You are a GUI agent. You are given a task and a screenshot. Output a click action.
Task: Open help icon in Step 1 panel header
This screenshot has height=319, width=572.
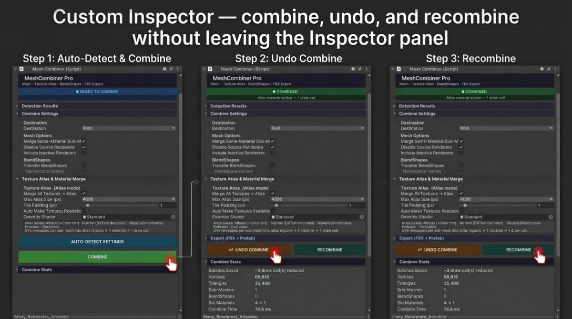(x=164, y=69)
